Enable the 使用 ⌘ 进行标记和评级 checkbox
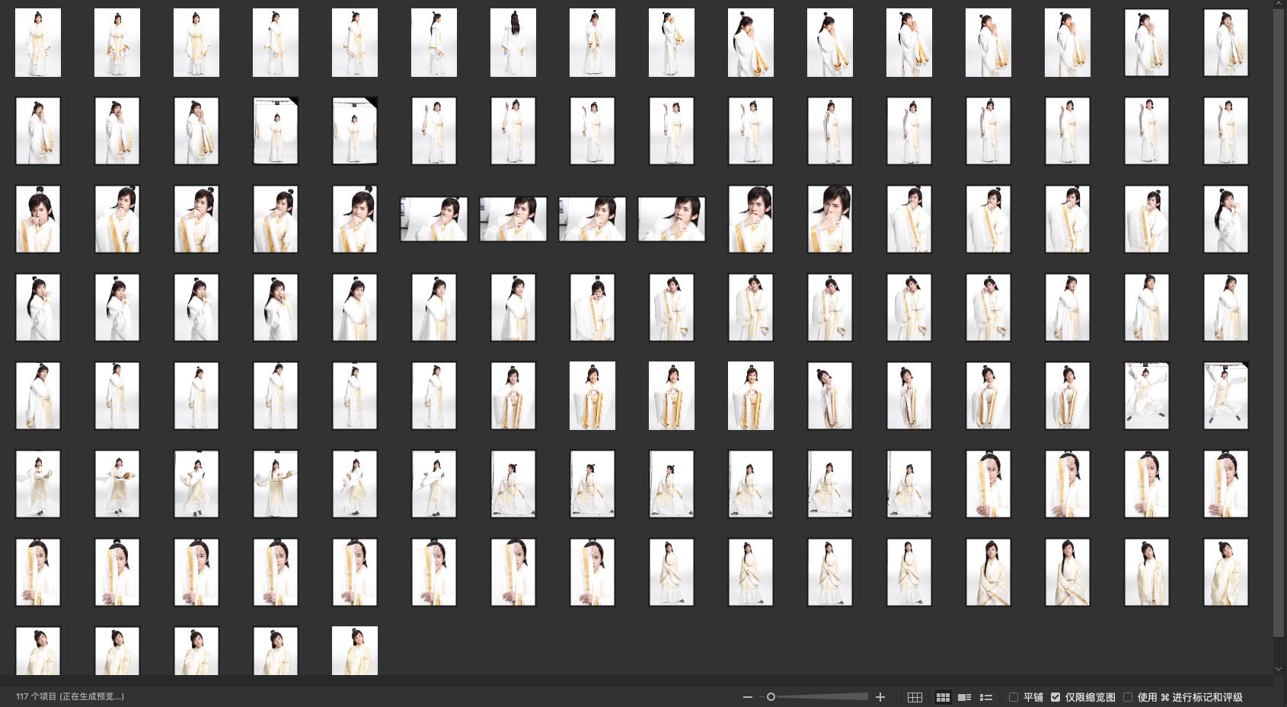The height and width of the screenshot is (707, 1287). coord(1128,697)
